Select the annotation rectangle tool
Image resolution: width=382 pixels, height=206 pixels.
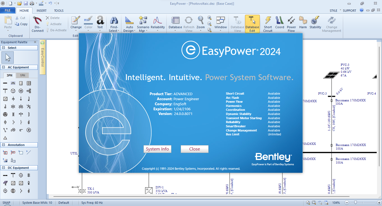tap(21, 152)
